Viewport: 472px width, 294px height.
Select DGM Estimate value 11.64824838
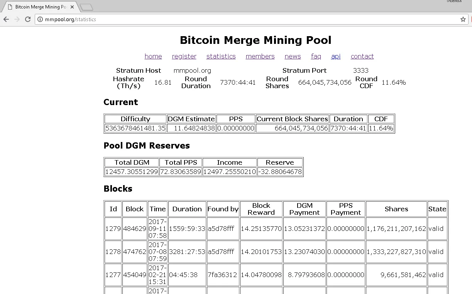tap(191, 128)
